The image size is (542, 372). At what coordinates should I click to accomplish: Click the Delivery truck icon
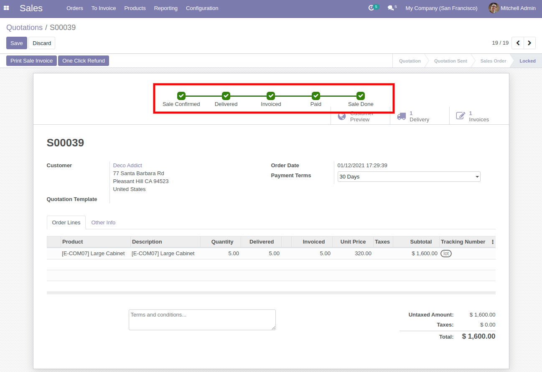pos(401,116)
